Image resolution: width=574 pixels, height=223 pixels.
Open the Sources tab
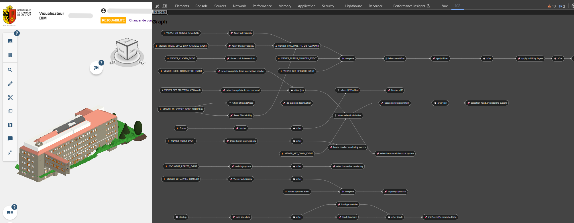220,6
